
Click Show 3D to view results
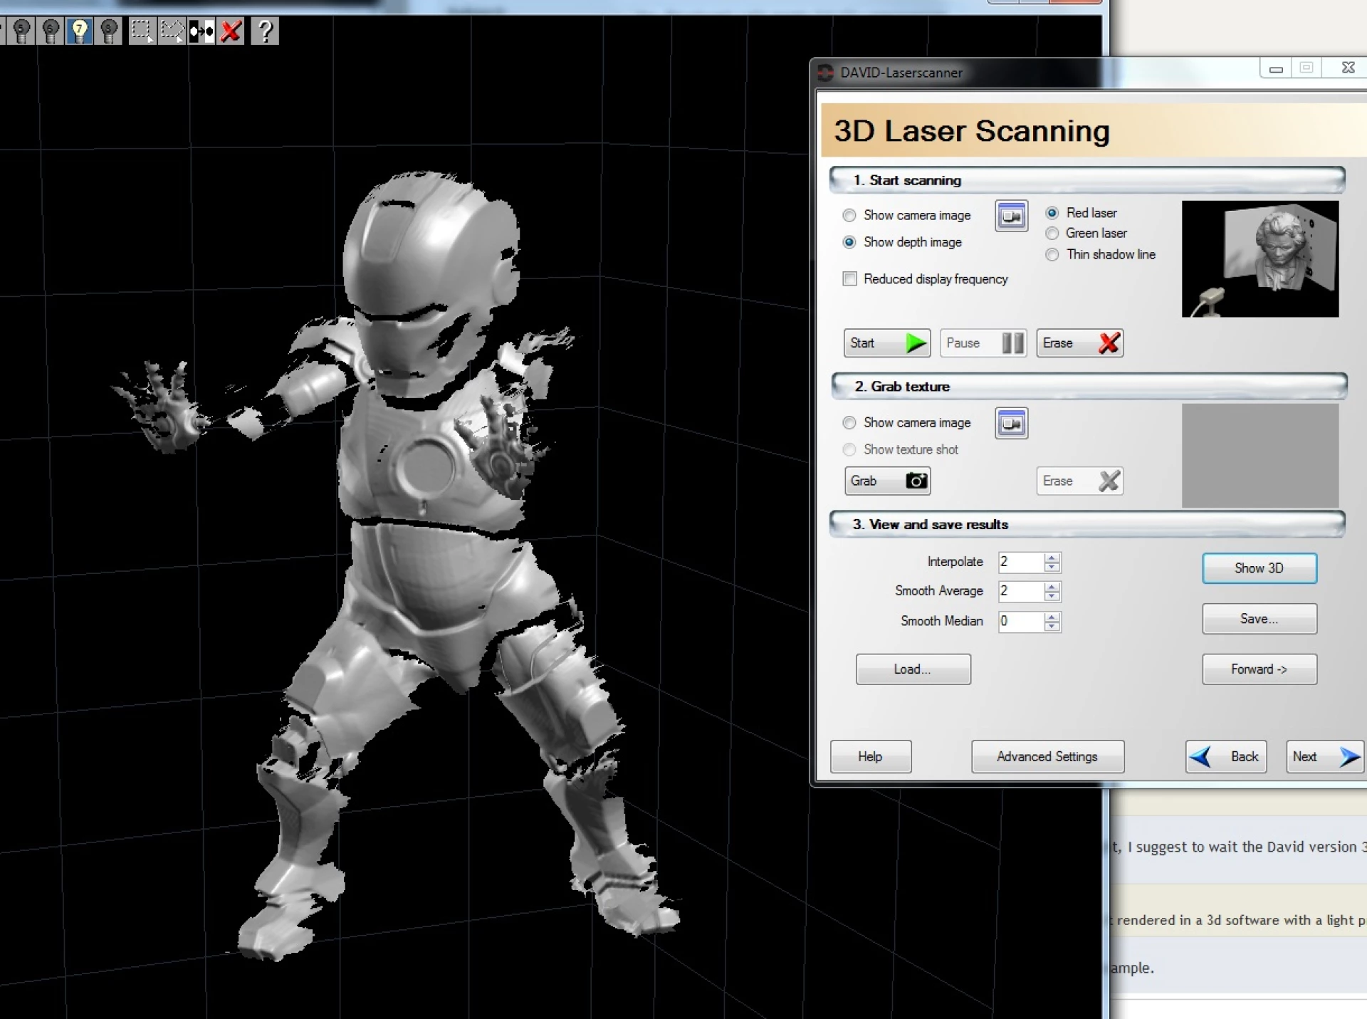click(1259, 568)
